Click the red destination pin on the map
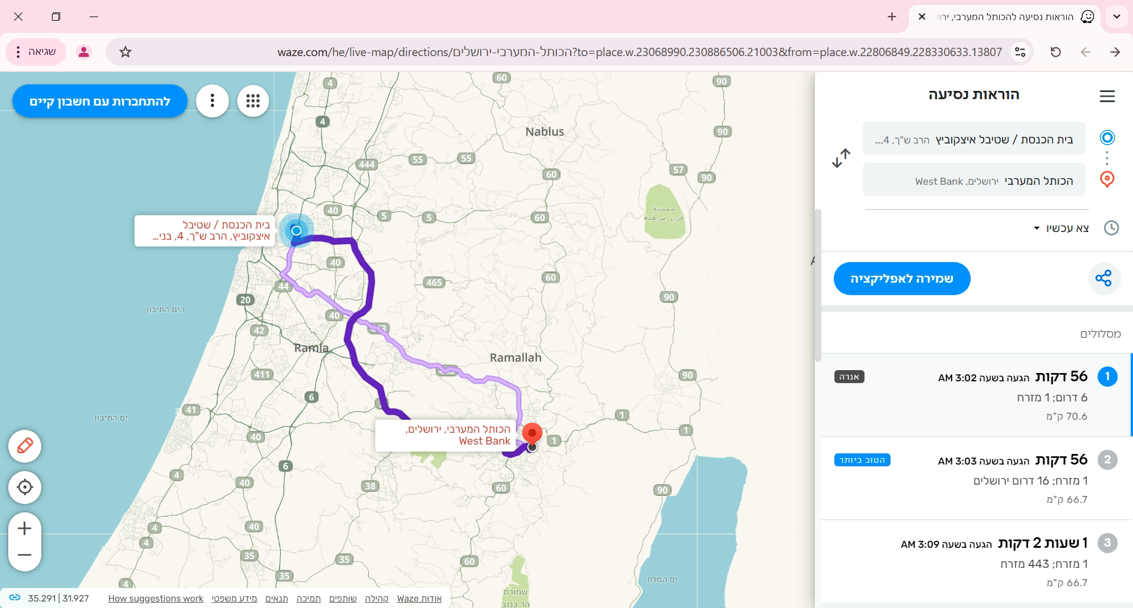1133x608 pixels. tap(533, 434)
